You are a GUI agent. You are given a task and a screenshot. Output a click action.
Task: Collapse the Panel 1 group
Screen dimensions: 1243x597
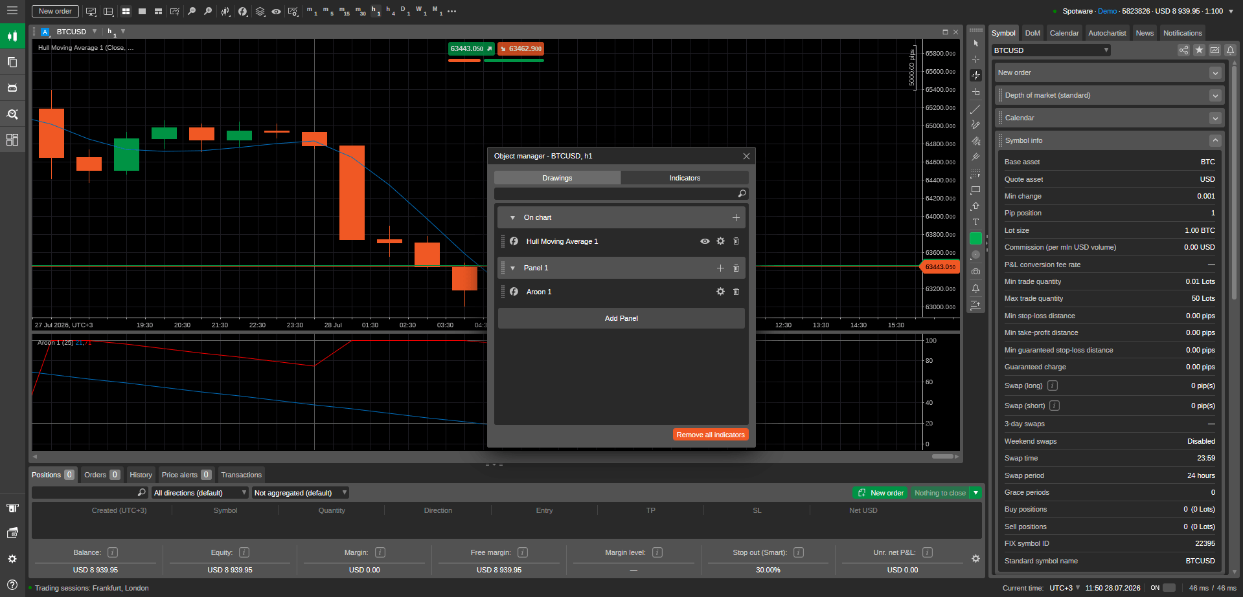pos(512,268)
